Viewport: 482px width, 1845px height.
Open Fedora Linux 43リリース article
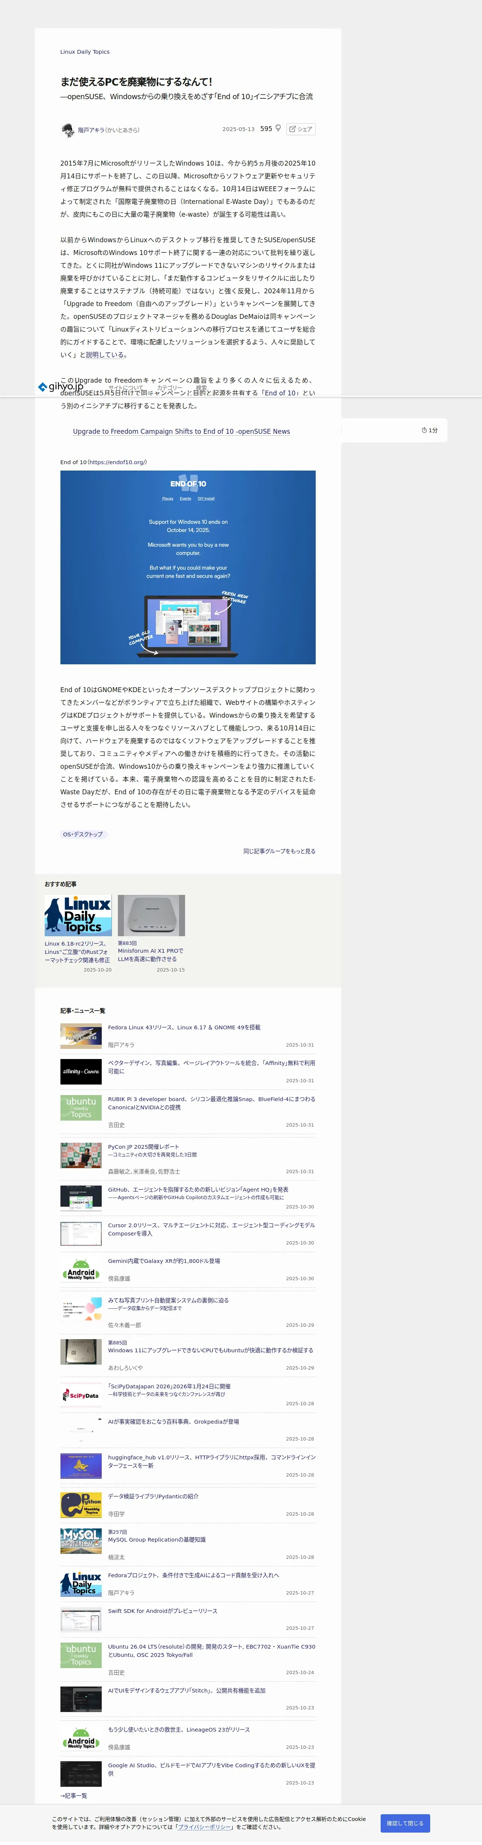click(x=184, y=1028)
